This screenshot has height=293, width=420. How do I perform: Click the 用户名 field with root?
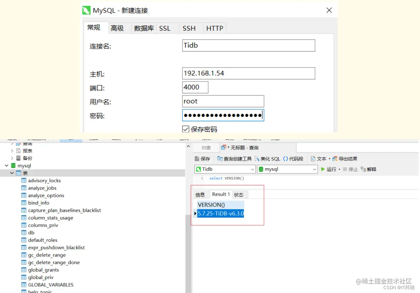[223, 101]
